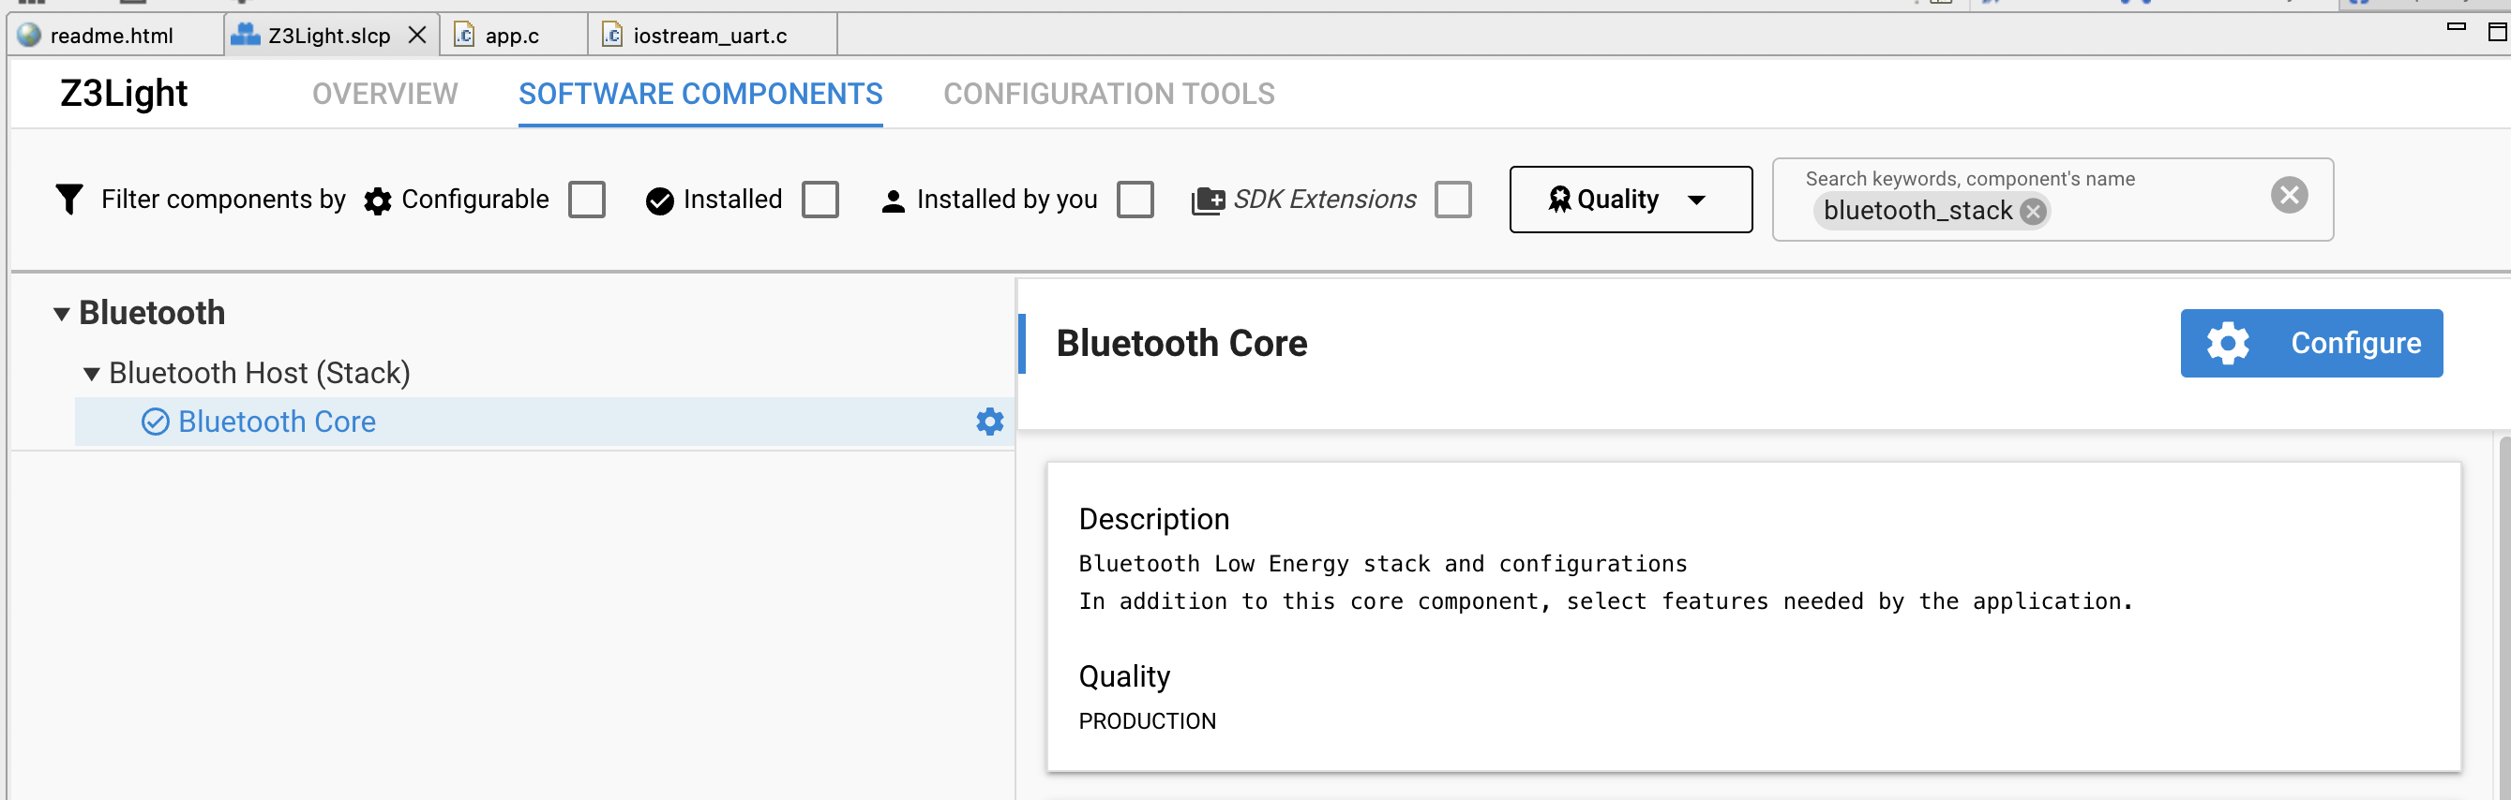Enable the Installed filter checkbox

point(819,199)
